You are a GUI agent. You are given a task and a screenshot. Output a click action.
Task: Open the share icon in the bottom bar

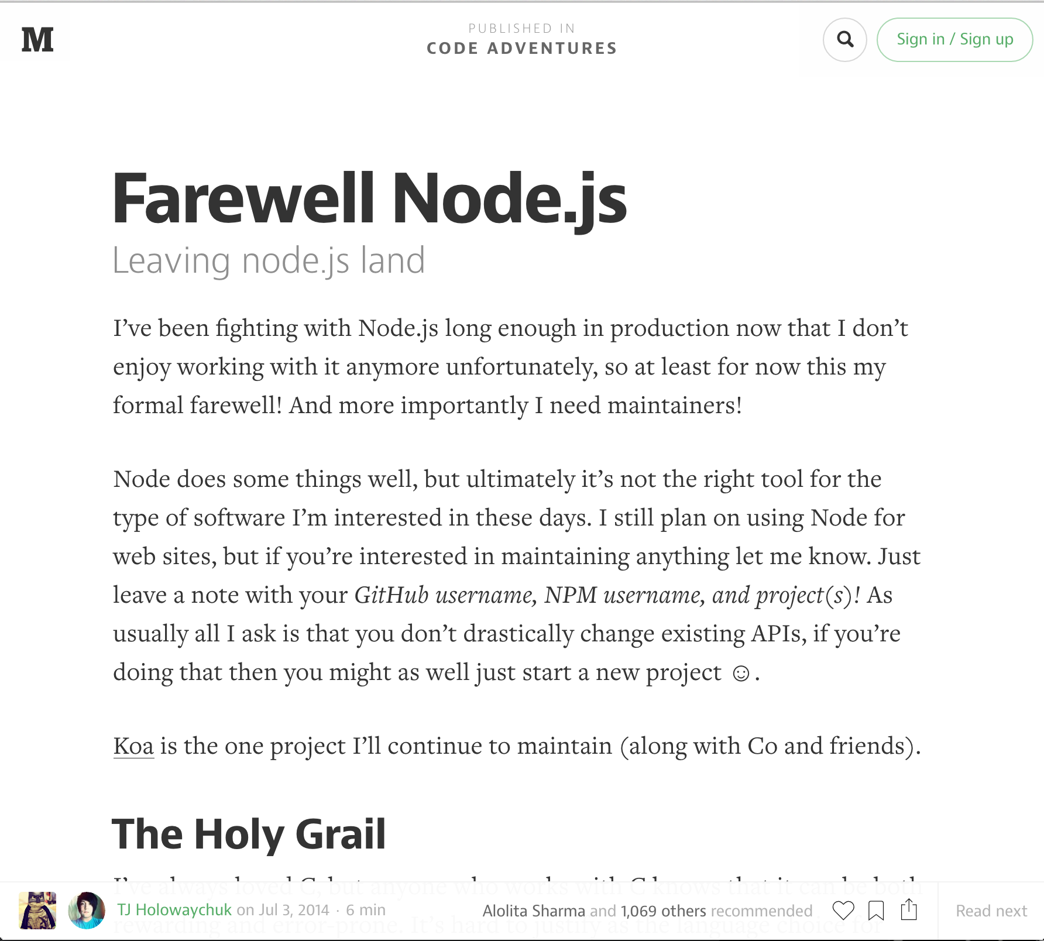(909, 909)
